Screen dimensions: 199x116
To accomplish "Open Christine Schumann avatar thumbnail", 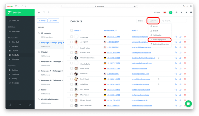I will [x=76, y=58].
